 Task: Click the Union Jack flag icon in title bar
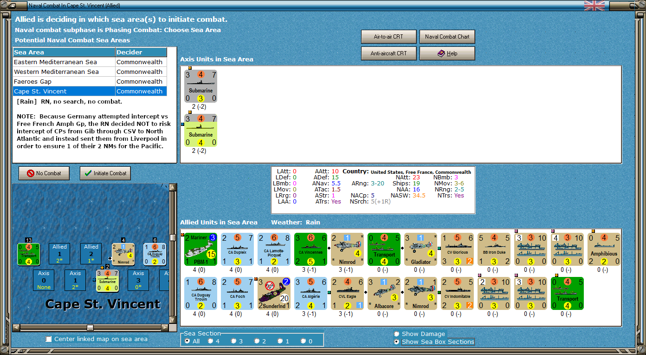coord(594,6)
